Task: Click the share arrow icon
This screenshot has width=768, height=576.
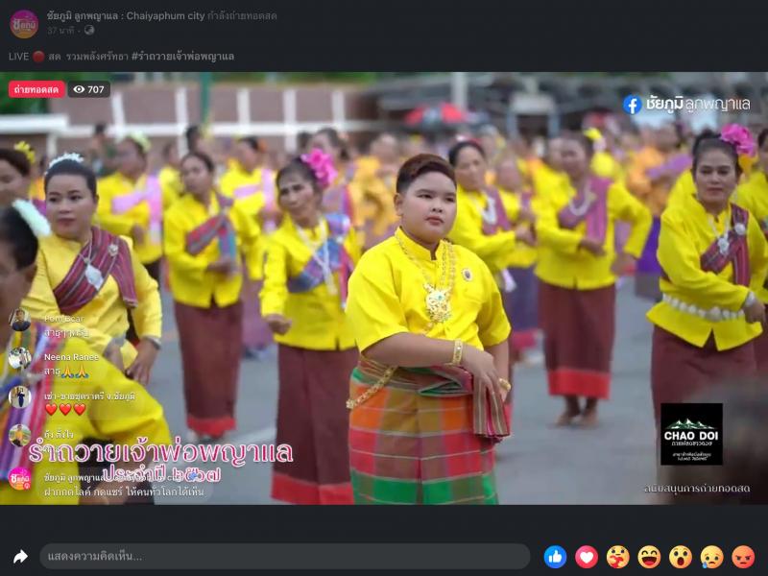Action: 20,557
